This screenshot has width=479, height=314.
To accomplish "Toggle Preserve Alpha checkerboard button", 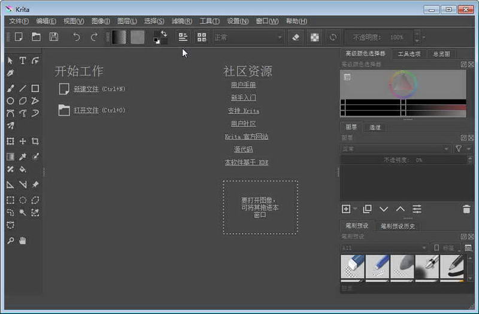I will coord(314,37).
